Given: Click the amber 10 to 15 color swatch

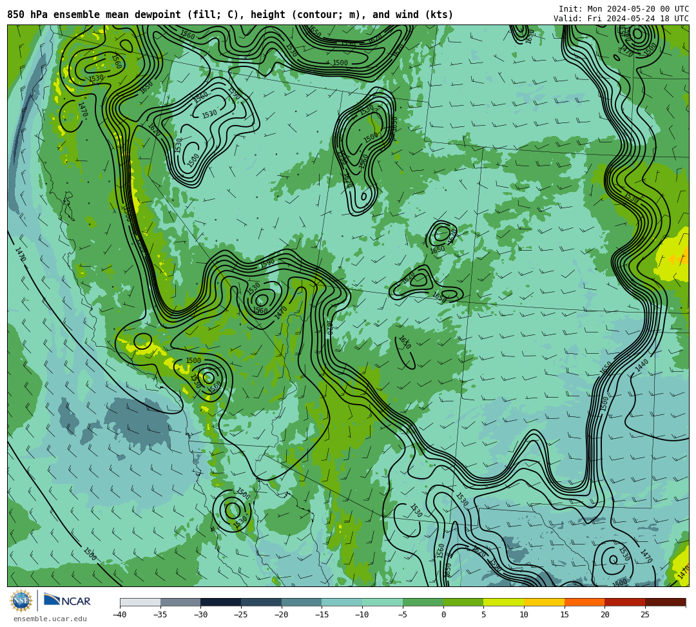Looking at the screenshot, I should 544,602.
